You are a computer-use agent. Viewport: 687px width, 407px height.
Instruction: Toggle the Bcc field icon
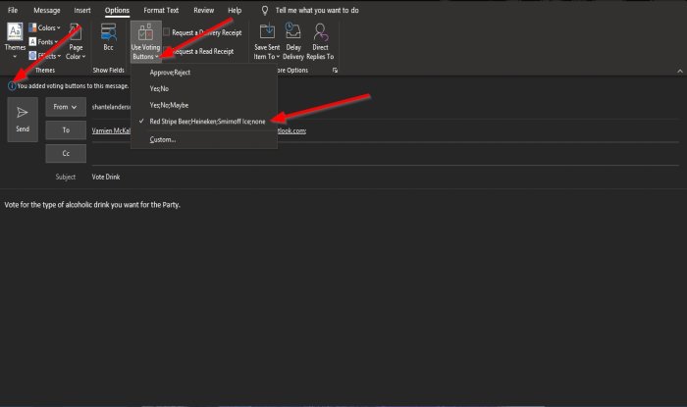pyautogui.click(x=108, y=32)
